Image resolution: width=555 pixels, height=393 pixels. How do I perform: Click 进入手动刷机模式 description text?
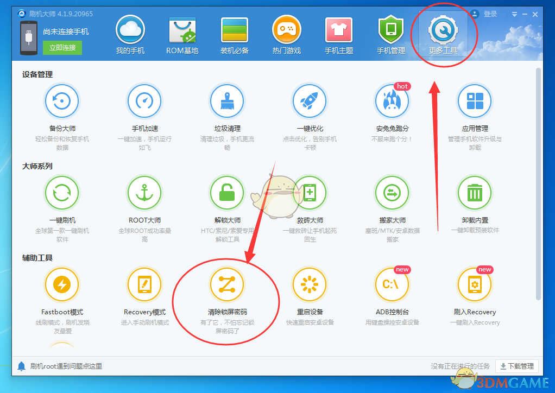click(144, 322)
